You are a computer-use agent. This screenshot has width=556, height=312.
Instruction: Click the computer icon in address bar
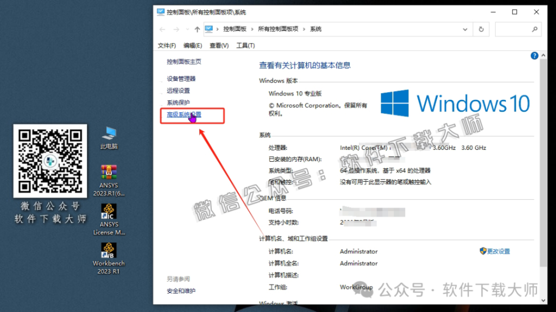(x=209, y=29)
